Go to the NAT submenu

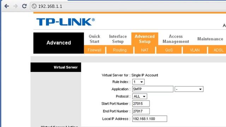point(145,50)
